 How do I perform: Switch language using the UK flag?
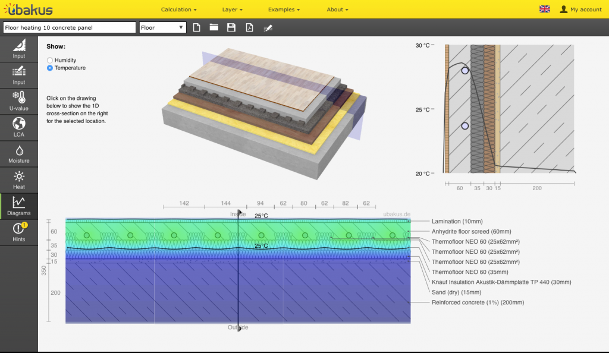544,10
